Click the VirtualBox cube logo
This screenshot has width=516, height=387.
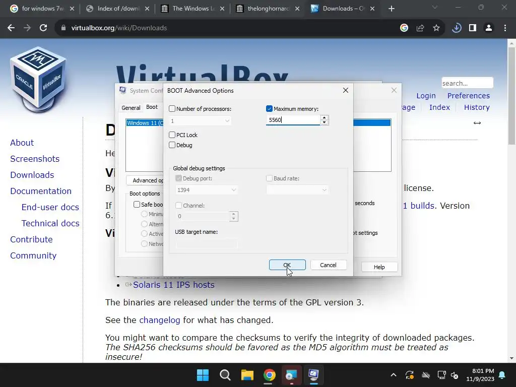(38, 79)
